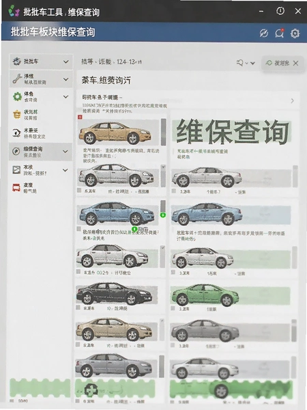Click scrollbar beside right column silver car
This screenshot has width=307, height=410.
(x=295, y=176)
